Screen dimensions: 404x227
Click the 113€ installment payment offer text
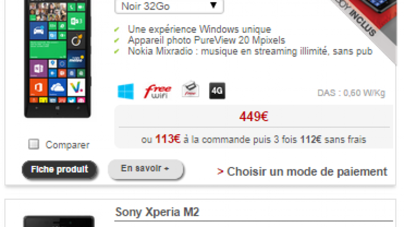pos(254,140)
